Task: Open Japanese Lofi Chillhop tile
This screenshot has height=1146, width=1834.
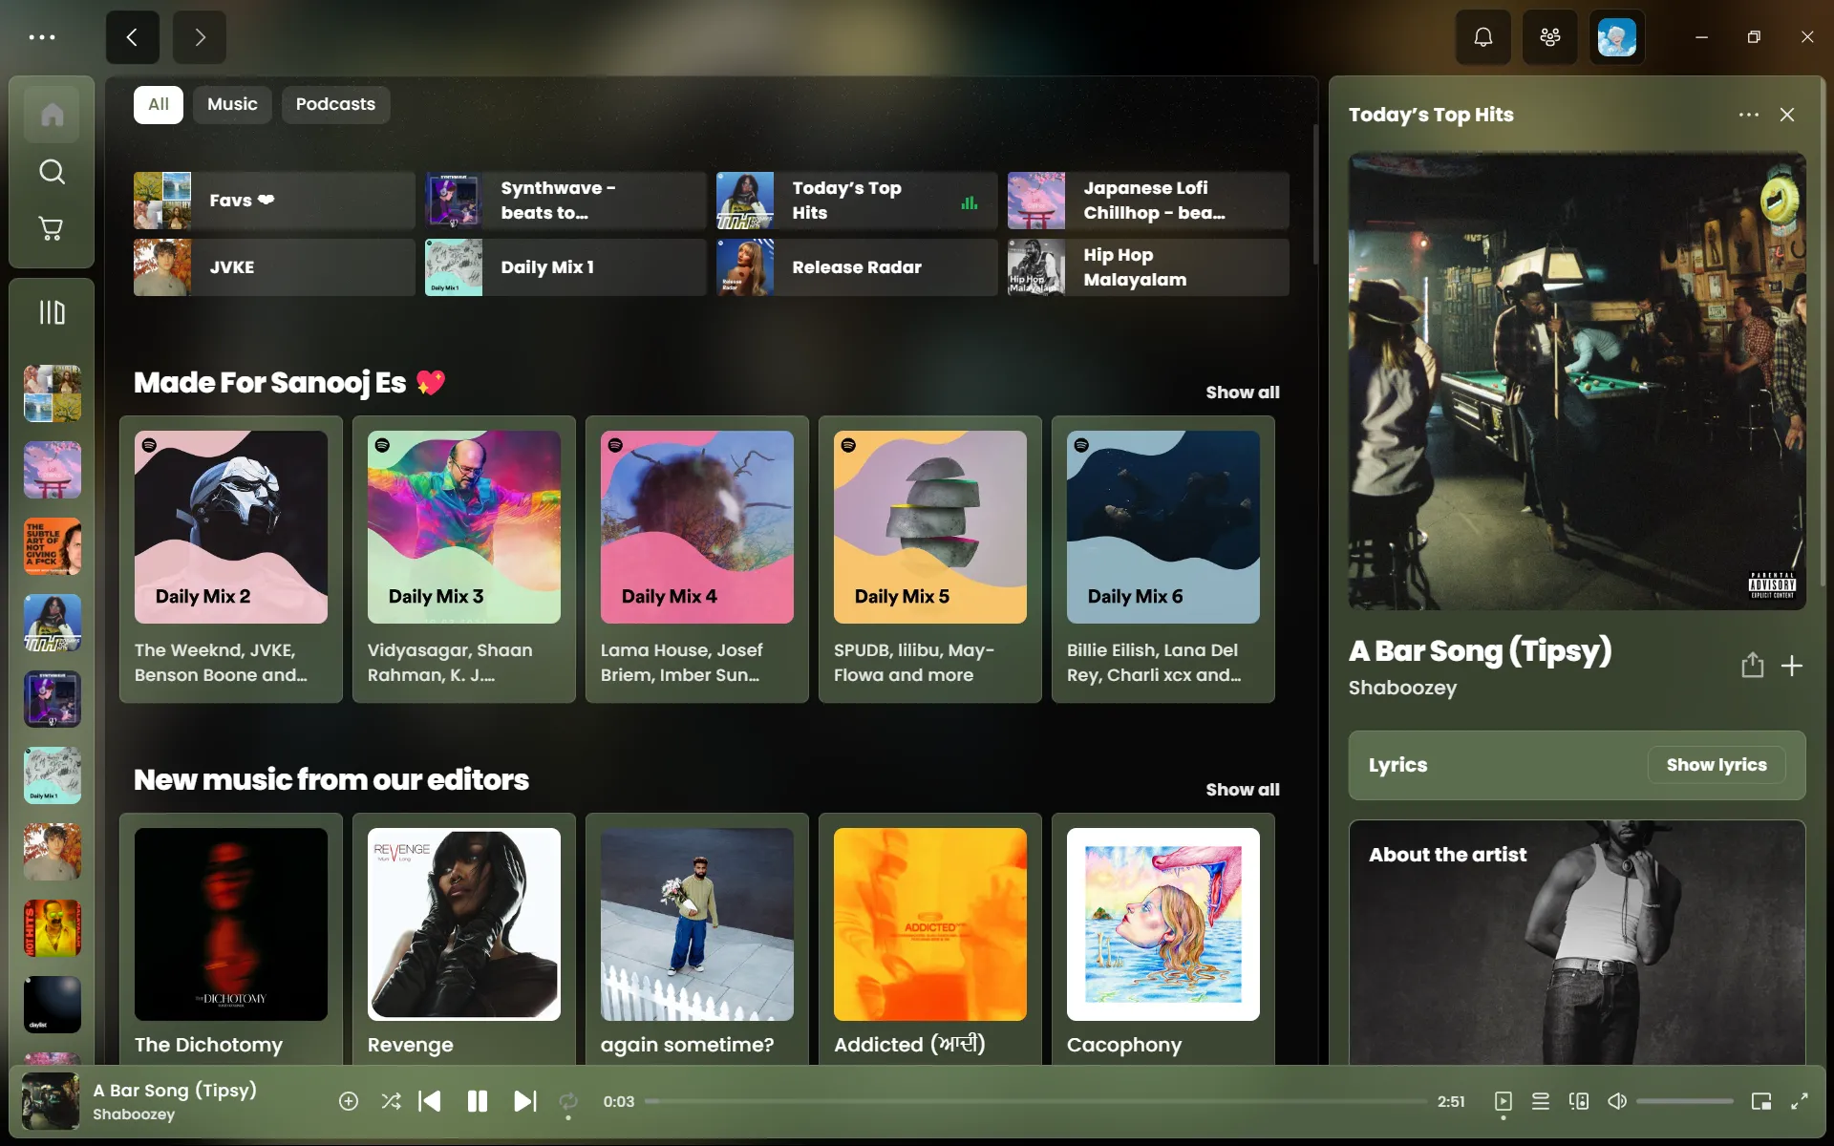Action: pos(1148,201)
